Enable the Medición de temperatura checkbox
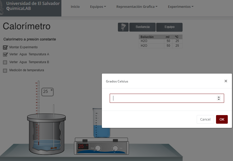 5,70
